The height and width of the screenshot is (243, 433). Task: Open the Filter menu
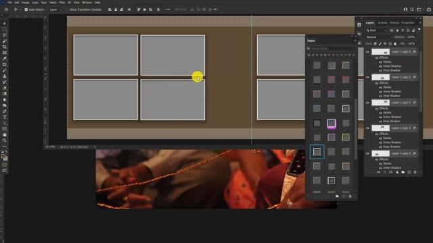coord(62,3)
